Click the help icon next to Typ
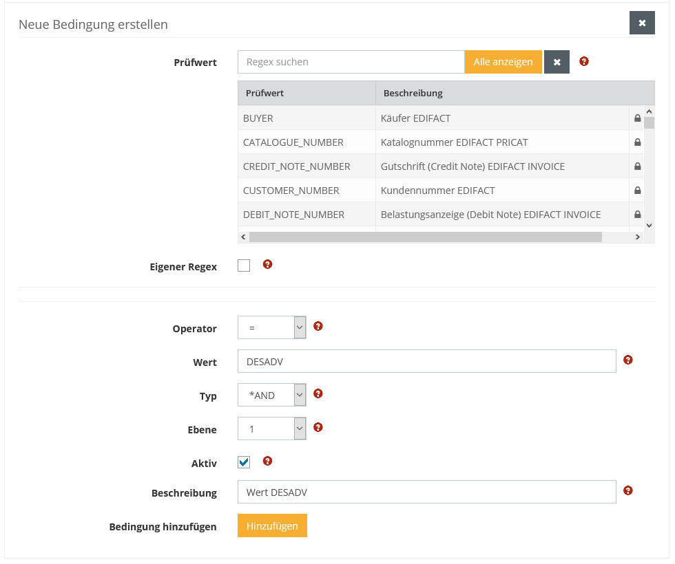The width and height of the screenshot is (675, 564). coord(318,393)
